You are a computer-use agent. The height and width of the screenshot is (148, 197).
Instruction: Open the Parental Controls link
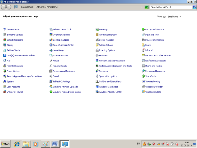[x=15, y=66]
